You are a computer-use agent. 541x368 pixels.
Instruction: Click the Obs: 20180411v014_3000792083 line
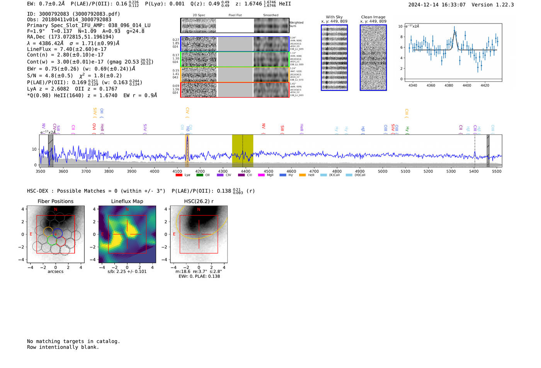[69, 20]
